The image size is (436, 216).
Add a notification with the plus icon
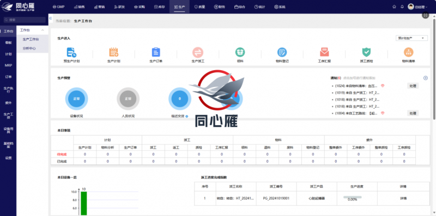(426, 78)
